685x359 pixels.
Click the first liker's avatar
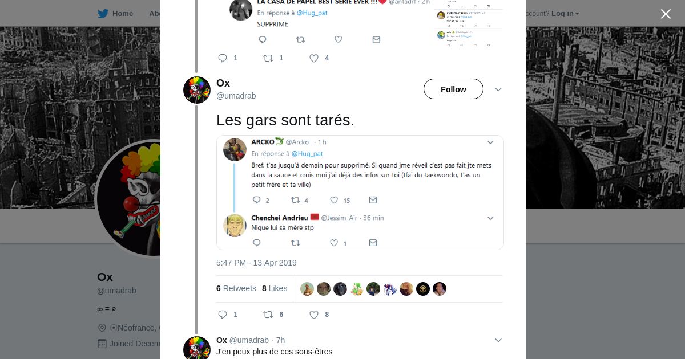pos(307,289)
